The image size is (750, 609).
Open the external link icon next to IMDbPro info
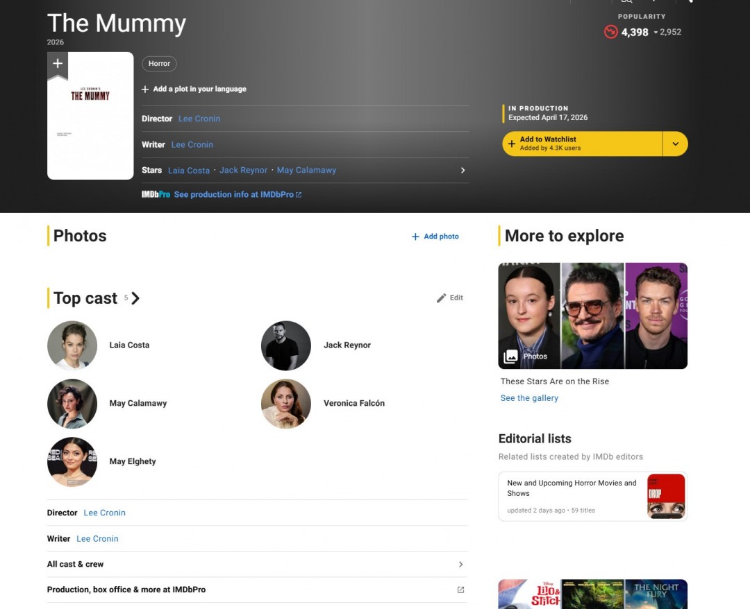click(x=299, y=195)
